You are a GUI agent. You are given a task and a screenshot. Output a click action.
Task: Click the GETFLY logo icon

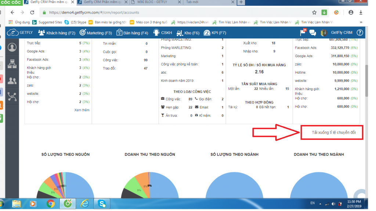pos(12,33)
